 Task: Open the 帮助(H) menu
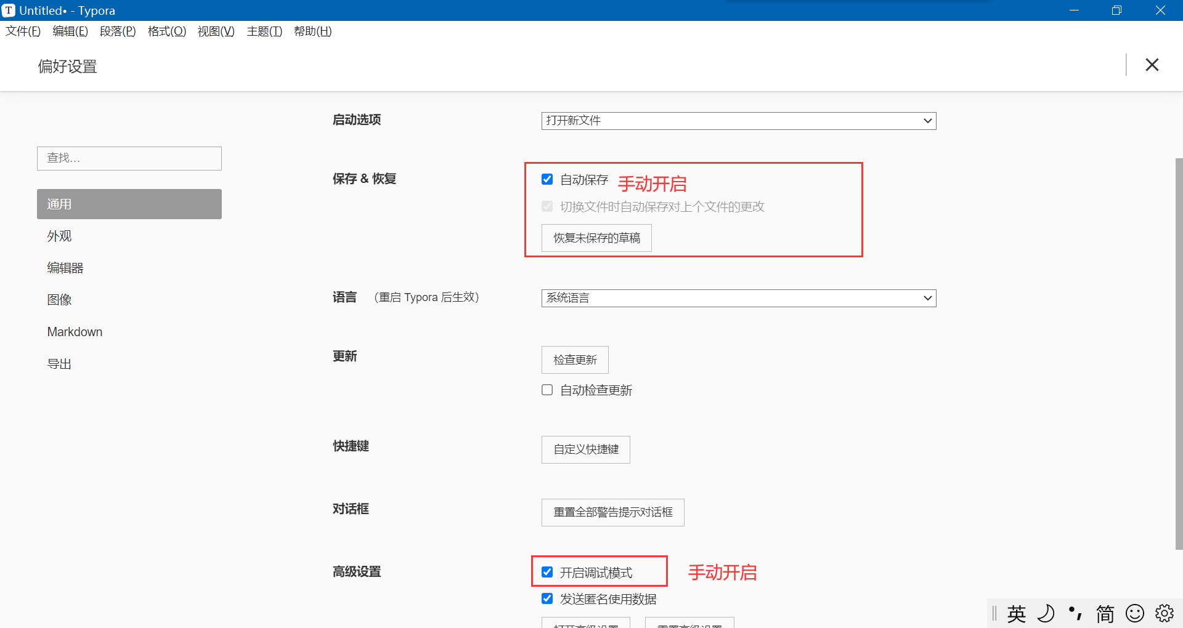pos(313,31)
